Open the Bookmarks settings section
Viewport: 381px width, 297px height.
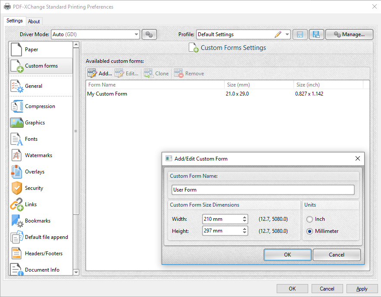41,221
